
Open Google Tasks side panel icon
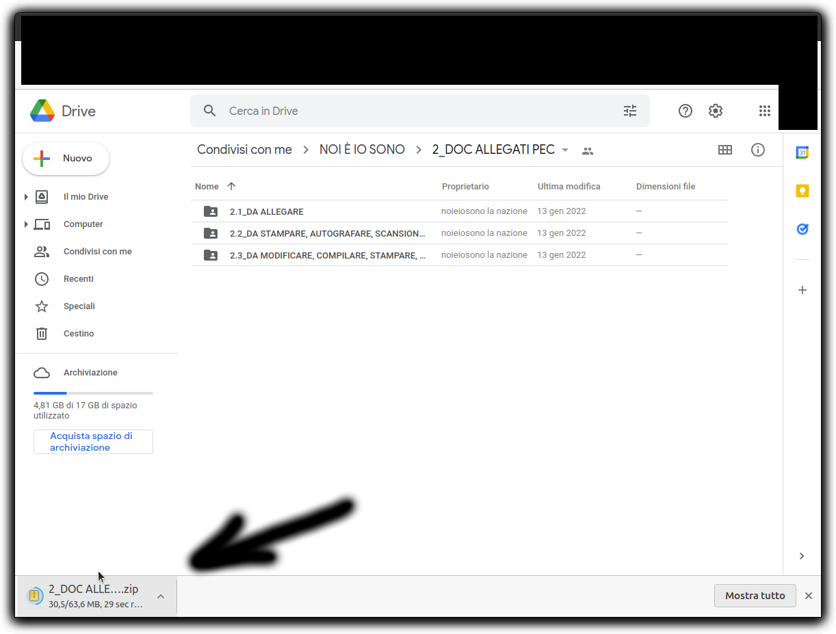(x=802, y=229)
